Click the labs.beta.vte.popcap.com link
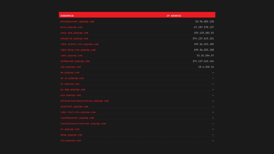Image resolution: width=274 pixels, height=154 pixels. (x=78, y=50)
